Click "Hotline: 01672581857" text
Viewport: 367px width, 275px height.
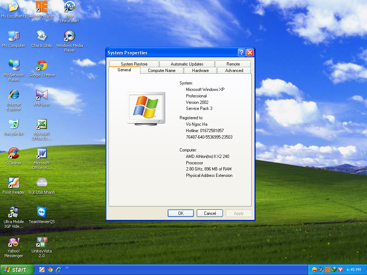click(205, 130)
